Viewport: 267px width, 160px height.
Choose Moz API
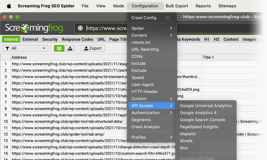point(206,148)
